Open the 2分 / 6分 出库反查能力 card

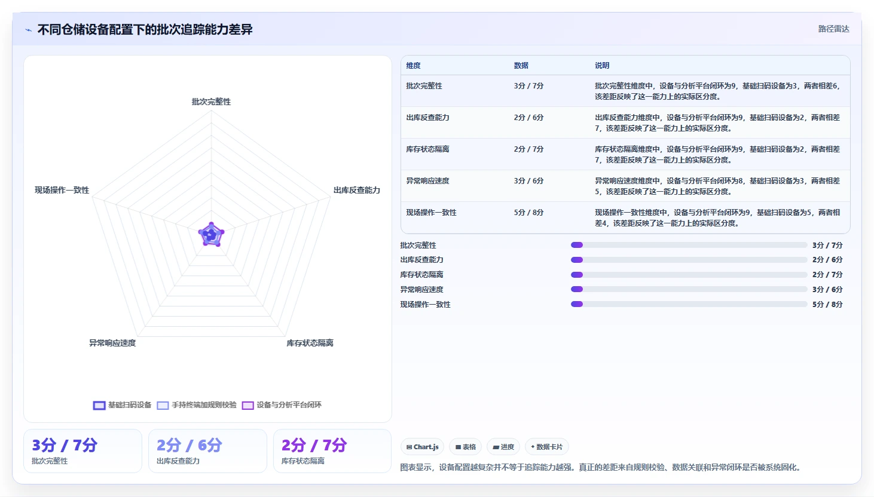207,451
